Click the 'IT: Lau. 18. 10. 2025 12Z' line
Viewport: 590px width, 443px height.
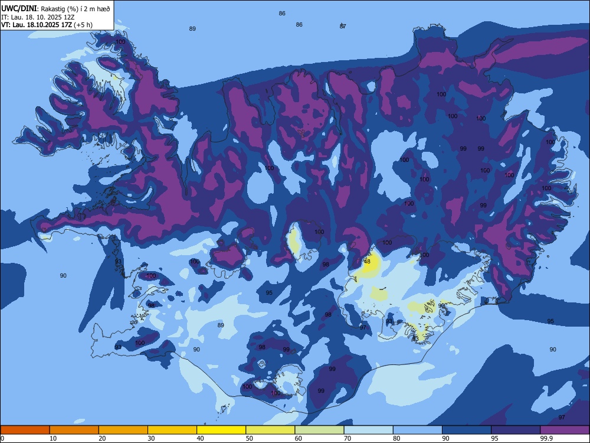tap(38, 17)
